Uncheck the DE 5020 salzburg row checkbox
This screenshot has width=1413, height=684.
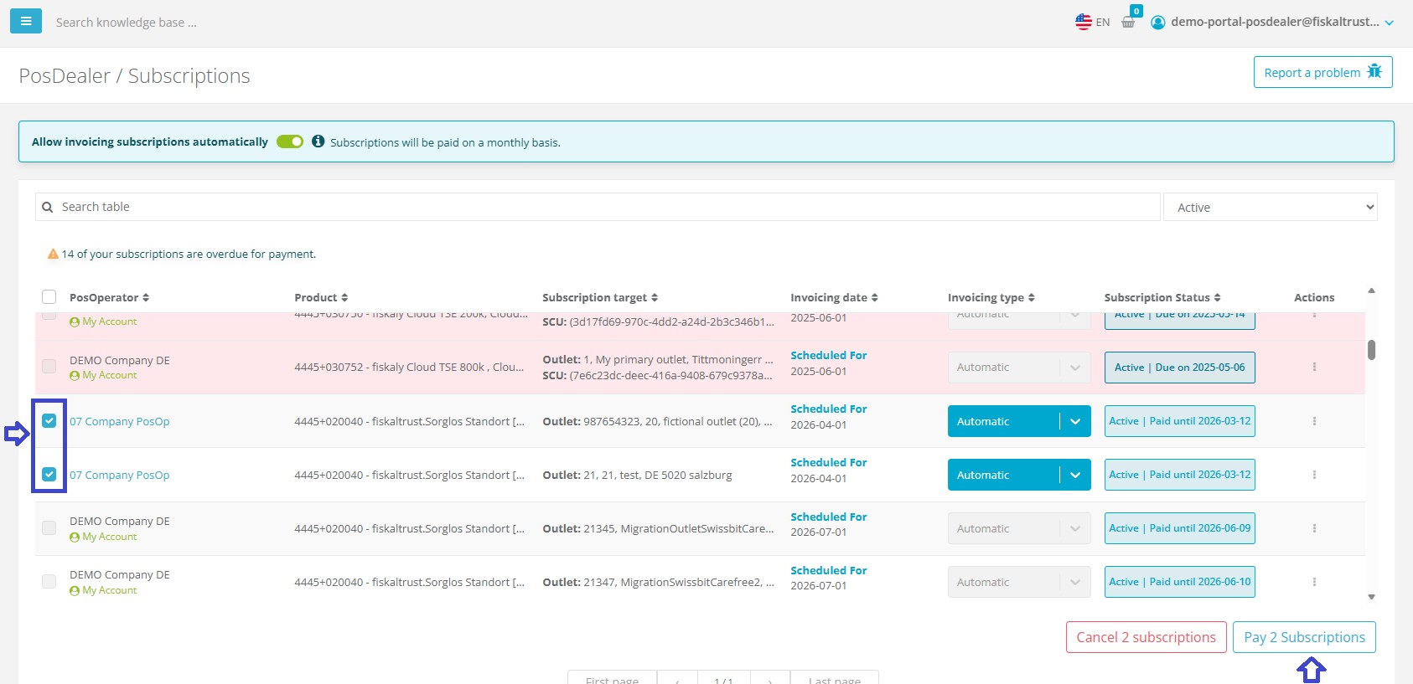click(49, 475)
